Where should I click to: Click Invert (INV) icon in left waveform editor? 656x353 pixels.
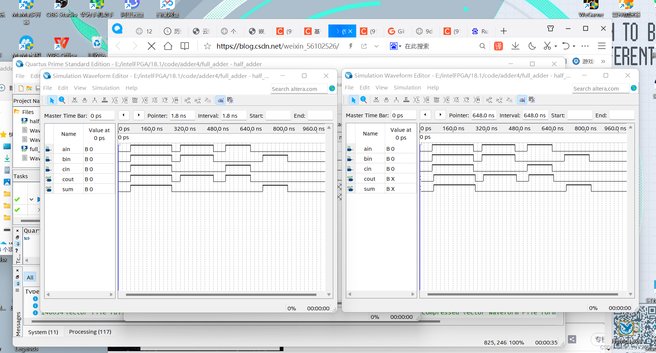pos(135,100)
